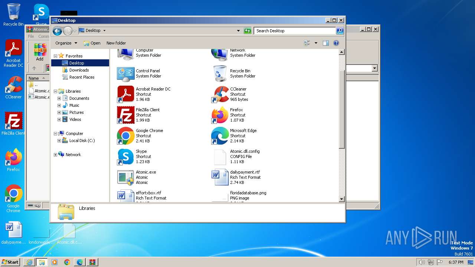Collapse the Favorites tree group
This screenshot has height=267, width=475.
(56, 56)
